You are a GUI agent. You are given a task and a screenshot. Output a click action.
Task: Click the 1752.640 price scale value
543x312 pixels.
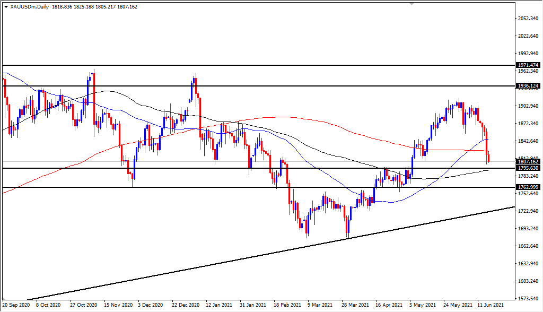tap(528, 194)
